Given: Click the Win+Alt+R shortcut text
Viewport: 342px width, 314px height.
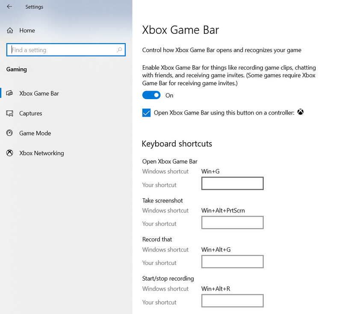Looking at the screenshot, I should click(x=216, y=289).
